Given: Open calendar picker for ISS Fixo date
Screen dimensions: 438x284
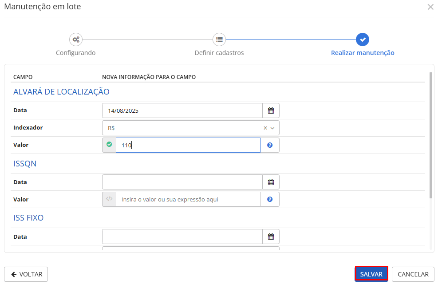Looking at the screenshot, I should pos(271,237).
